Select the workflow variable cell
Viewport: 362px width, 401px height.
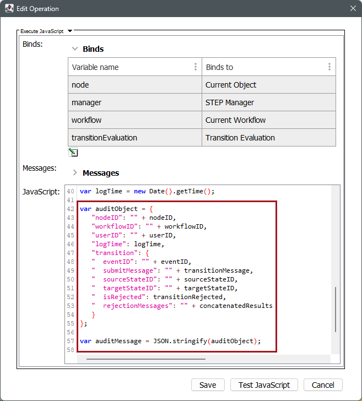[x=134, y=120]
